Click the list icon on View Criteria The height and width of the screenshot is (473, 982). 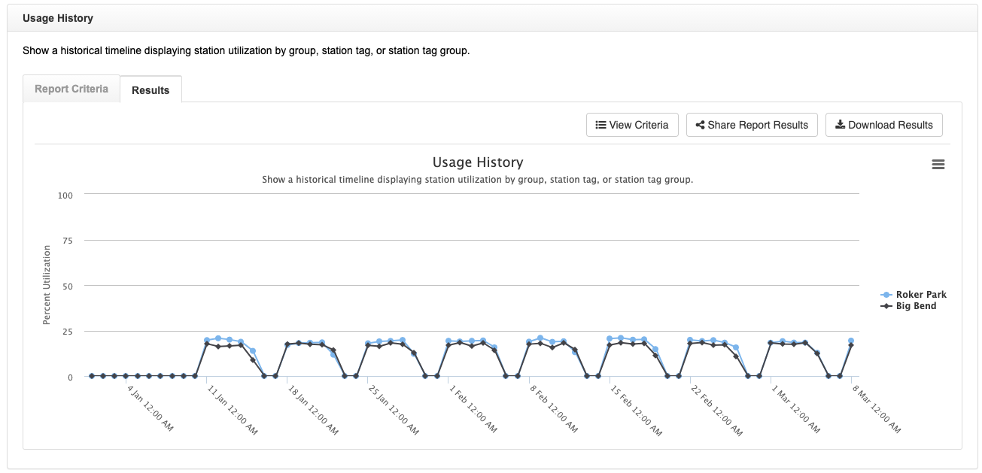[x=600, y=125]
